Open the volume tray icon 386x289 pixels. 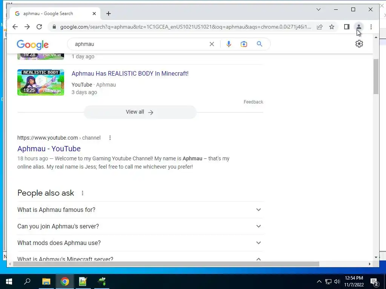337,281
